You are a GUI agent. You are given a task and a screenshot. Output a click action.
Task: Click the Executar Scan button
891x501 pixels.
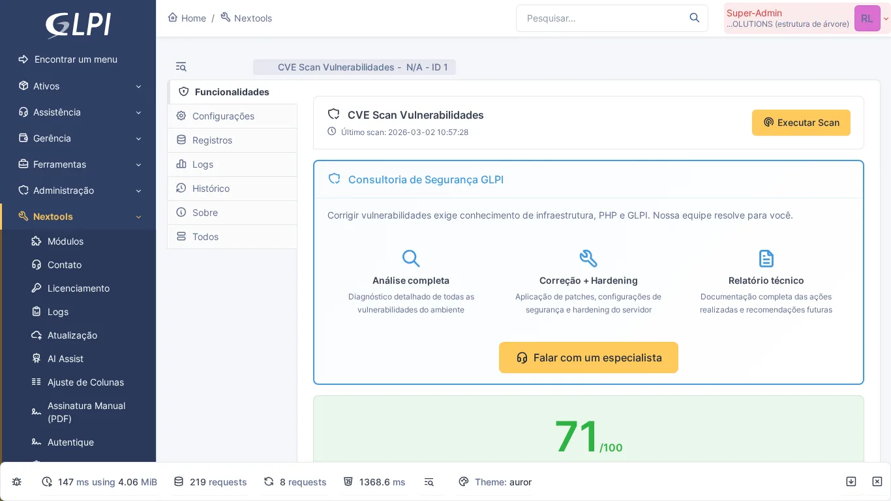point(801,123)
